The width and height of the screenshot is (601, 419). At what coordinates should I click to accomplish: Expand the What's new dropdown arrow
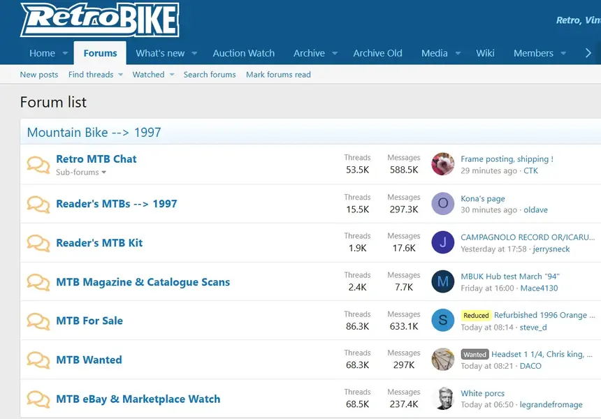[x=194, y=53]
